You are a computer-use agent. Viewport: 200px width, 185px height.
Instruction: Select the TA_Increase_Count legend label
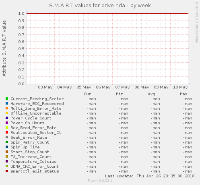(x=31, y=157)
